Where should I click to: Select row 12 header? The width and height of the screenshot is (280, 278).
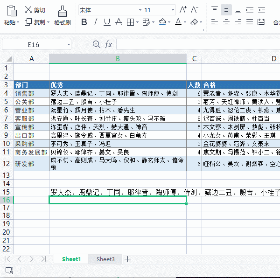tap(7, 164)
